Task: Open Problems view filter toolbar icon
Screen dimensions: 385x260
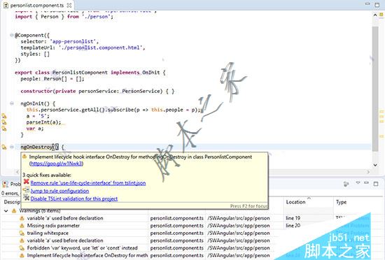Action: 346,184
